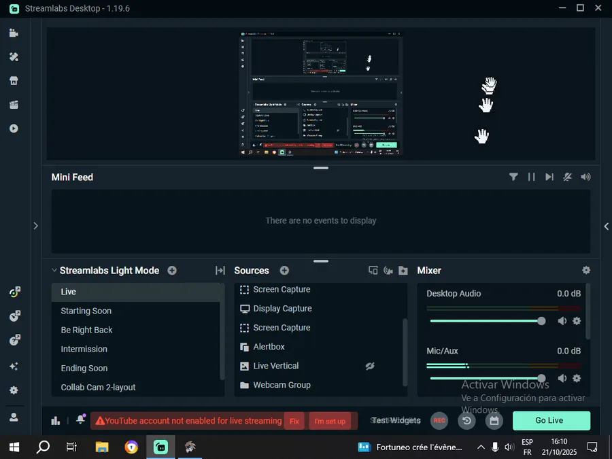Image resolution: width=612 pixels, height=459 pixels.
Task: Open the dual output icon in Sources
Action: pos(373,271)
